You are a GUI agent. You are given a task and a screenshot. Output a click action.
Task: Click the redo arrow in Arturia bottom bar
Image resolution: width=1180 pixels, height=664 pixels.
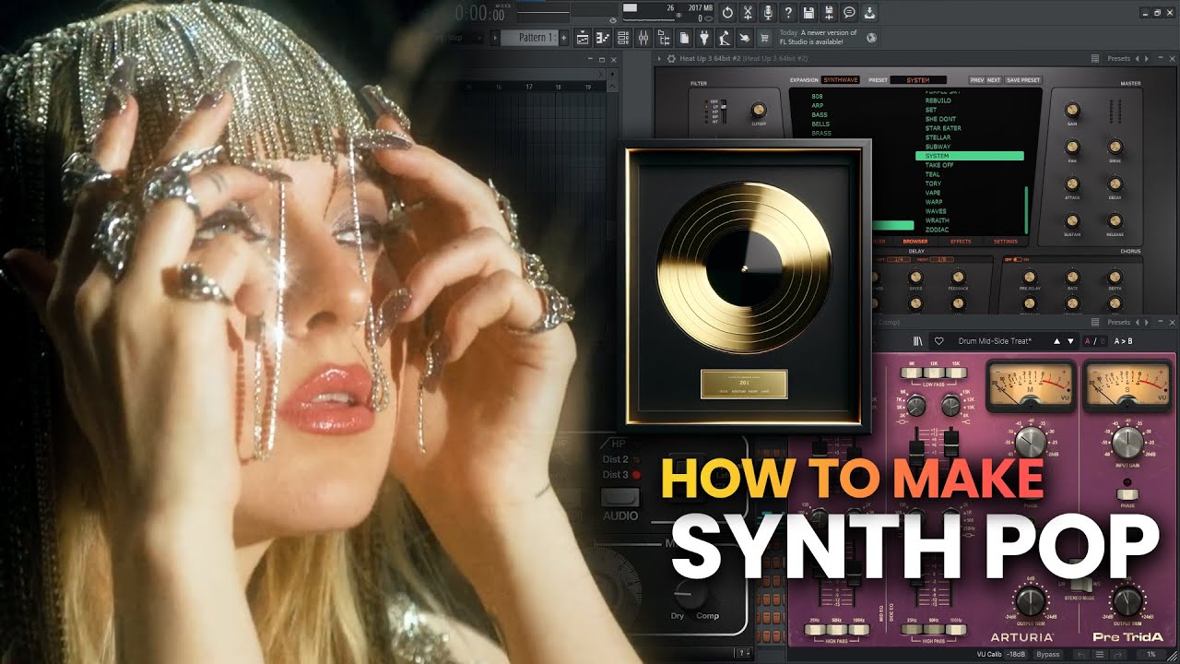[x=1117, y=654]
